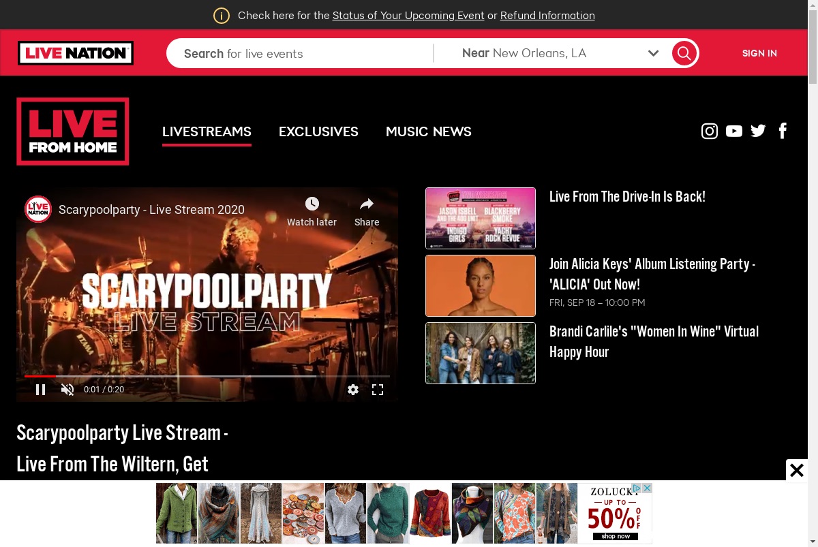Click the AdChoices icon on ad
The height and width of the screenshot is (547, 818).
click(637, 488)
